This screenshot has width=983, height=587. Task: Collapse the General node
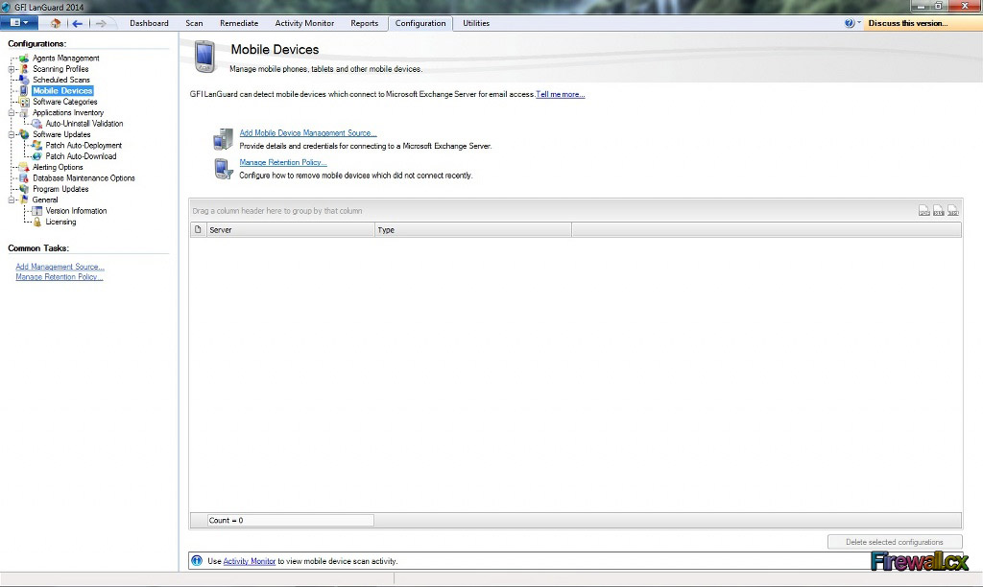tap(12, 200)
